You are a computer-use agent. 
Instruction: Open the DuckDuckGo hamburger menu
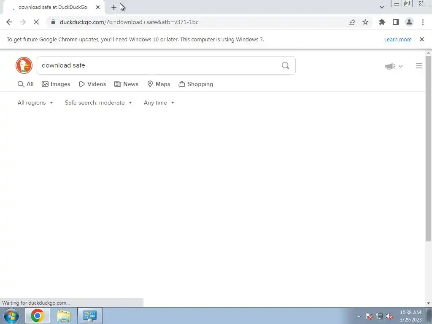tap(419, 66)
